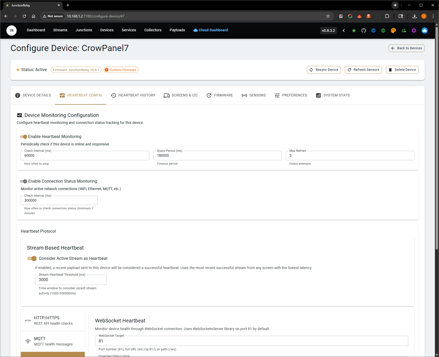Open the Cloud Dashboard link
439x357 pixels.
211,30
